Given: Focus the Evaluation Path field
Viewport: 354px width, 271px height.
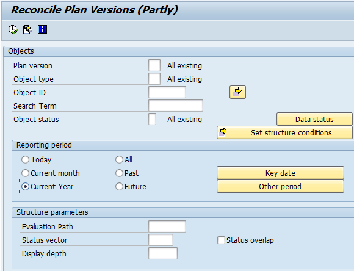Looking at the screenshot, I should (x=167, y=226).
